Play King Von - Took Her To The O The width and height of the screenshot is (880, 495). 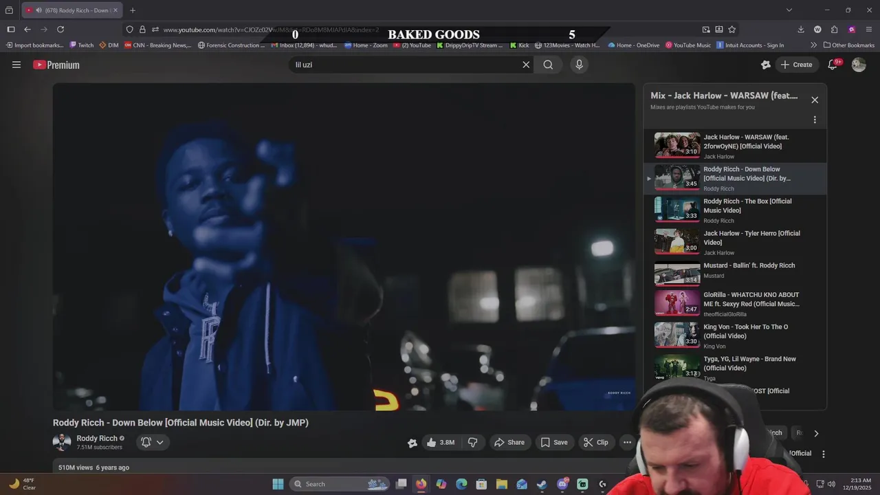coord(735,336)
